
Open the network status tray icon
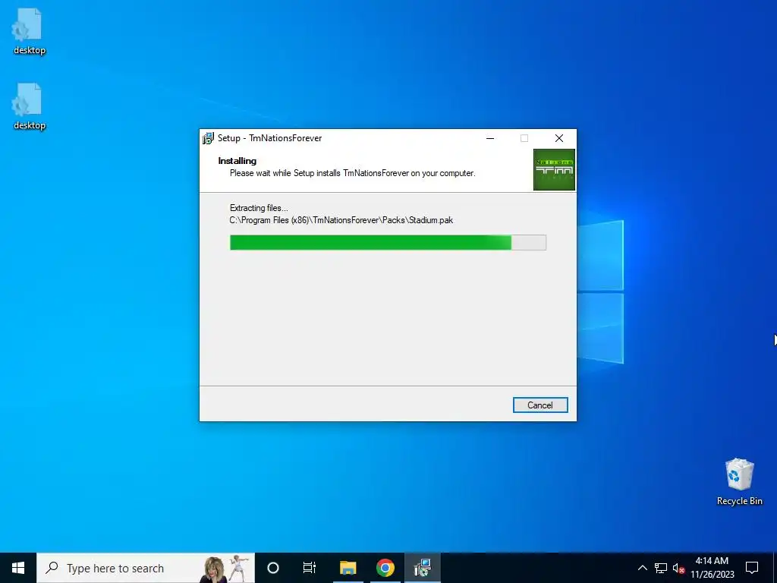(x=661, y=568)
